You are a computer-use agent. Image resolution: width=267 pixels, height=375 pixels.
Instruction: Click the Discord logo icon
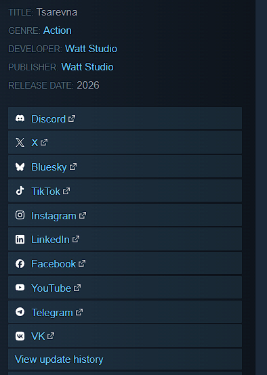pos(20,118)
